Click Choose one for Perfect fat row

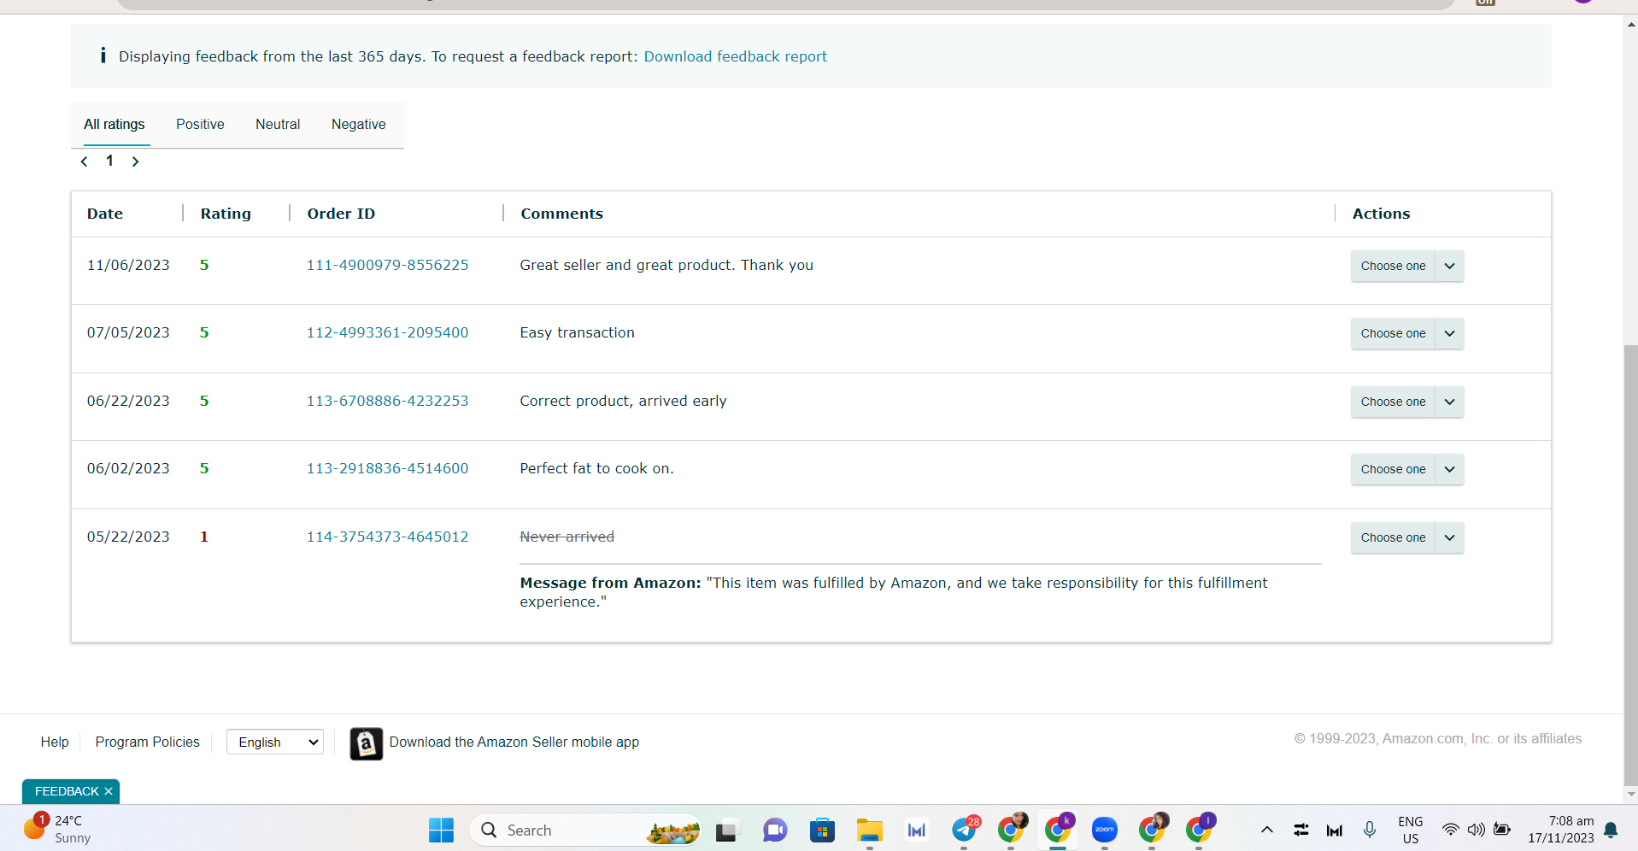click(x=1393, y=469)
